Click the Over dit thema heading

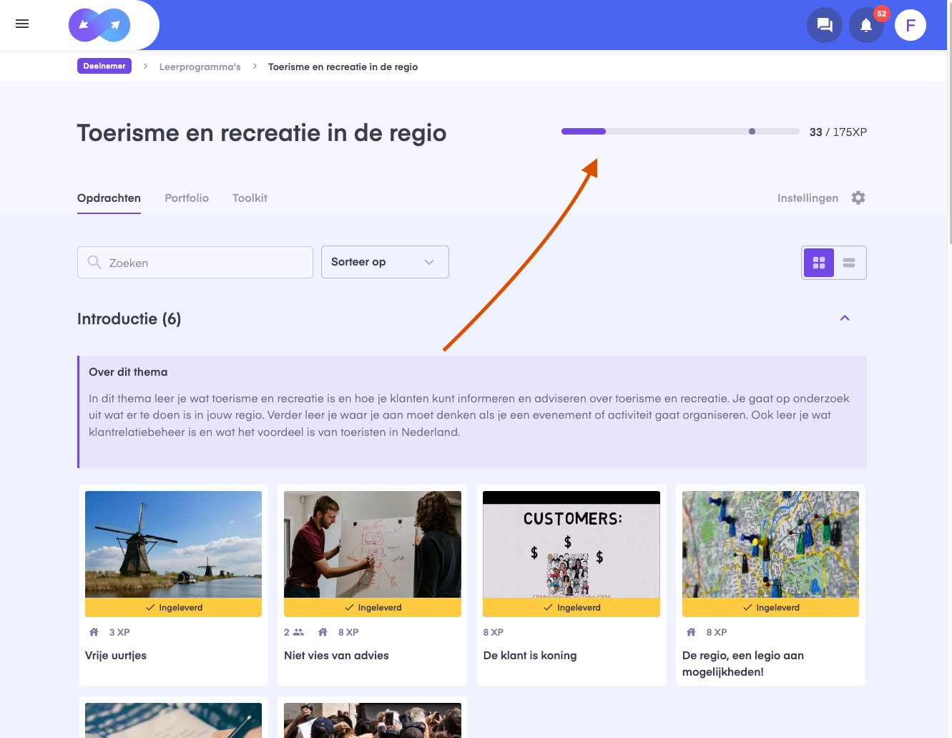128,372
